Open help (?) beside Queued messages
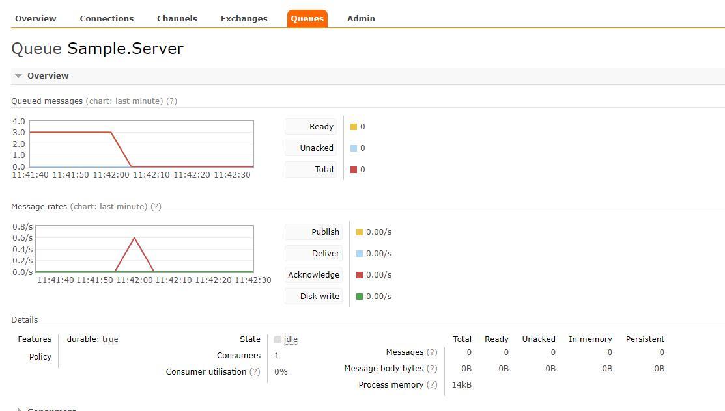The image size is (725, 411). (x=171, y=101)
